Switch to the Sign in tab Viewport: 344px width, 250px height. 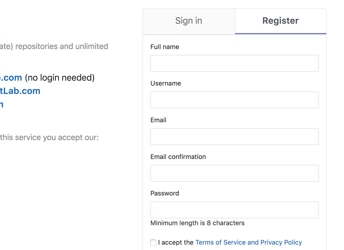(x=189, y=21)
